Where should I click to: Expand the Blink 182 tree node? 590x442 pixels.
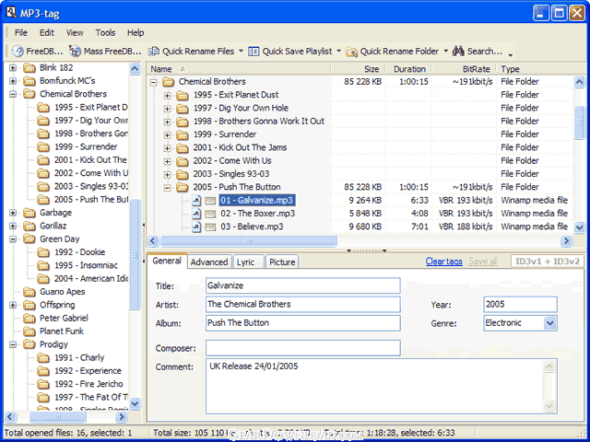[x=13, y=68]
